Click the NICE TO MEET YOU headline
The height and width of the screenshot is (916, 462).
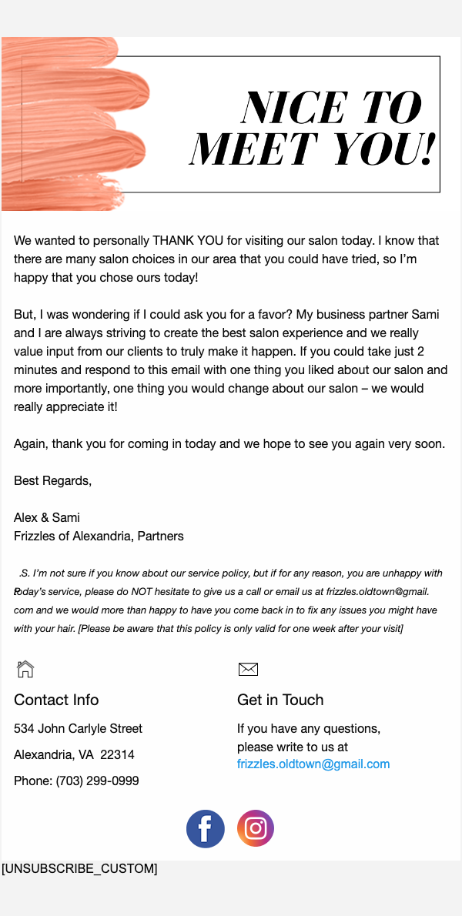pyautogui.click(x=313, y=129)
